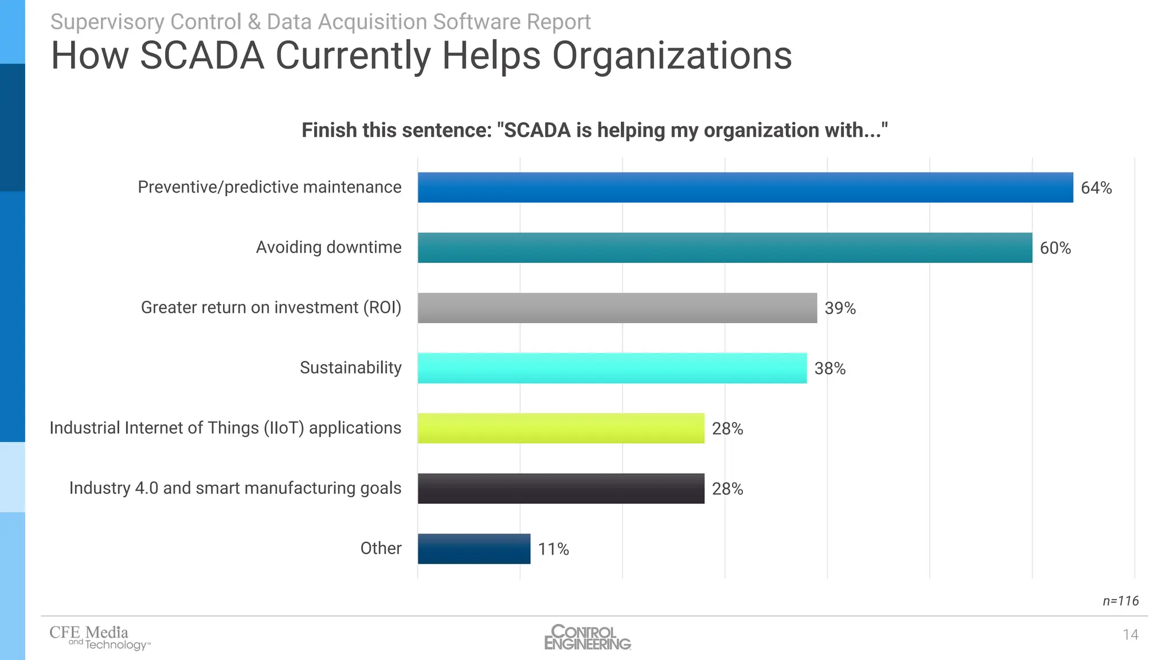This screenshot has height=660, width=1174.
Task: Click the gray Greater return on investment bar
Action: pos(617,308)
